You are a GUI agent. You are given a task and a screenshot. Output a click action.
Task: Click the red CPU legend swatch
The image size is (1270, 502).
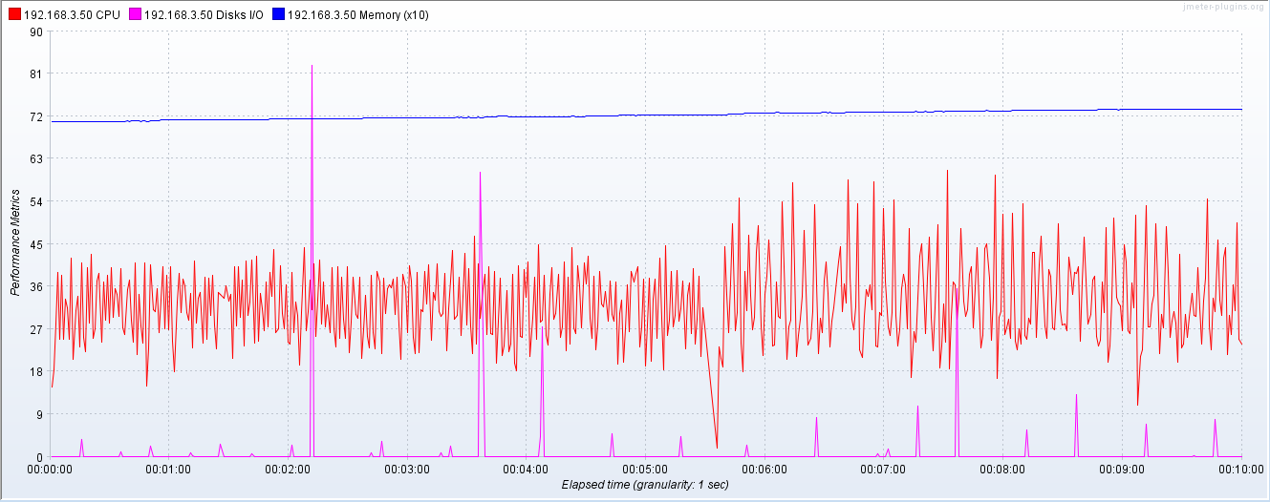(x=14, y=15)
